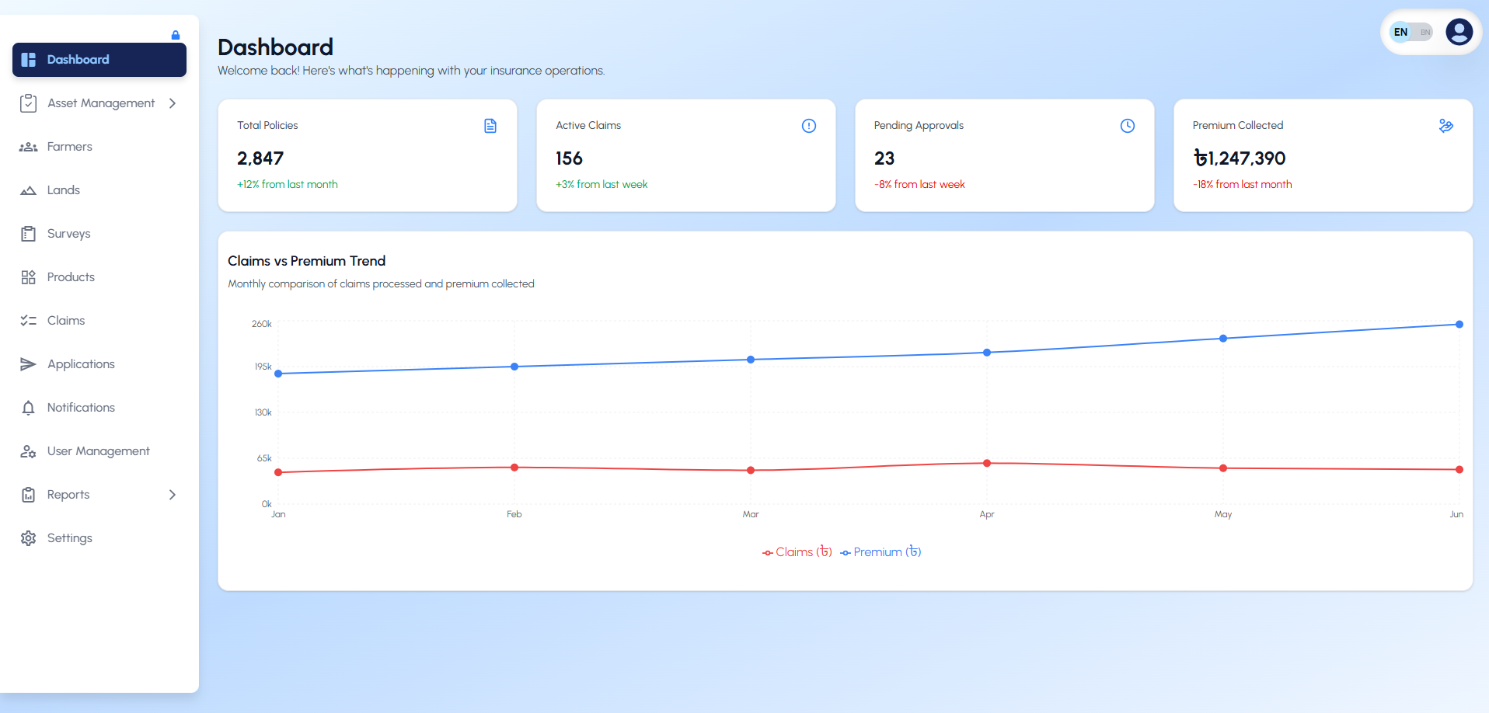The width and height of the screenshot is (1489, 713).
Task: Open the Reports menu item
Action: point(68,495)
